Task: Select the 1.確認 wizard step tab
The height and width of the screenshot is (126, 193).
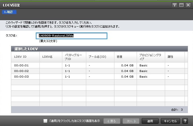Action: click(9, 12)
